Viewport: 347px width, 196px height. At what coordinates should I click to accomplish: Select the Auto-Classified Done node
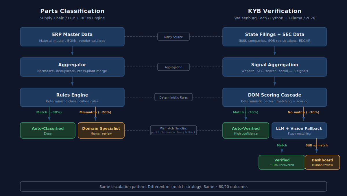[47, 130]
